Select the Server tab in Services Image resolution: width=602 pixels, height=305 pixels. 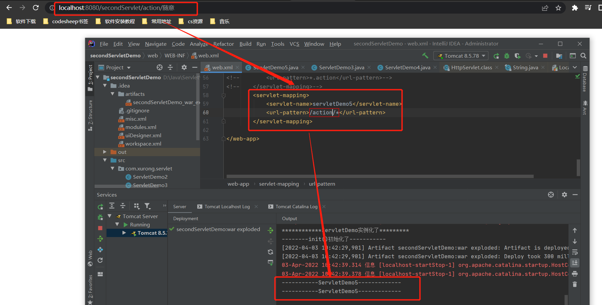[180, 207]
